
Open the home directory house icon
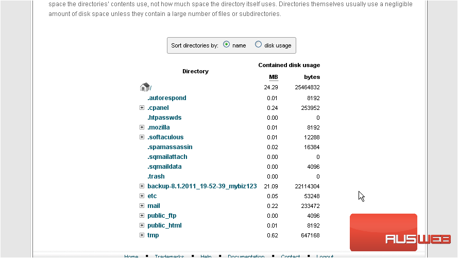tap(145, 87)
